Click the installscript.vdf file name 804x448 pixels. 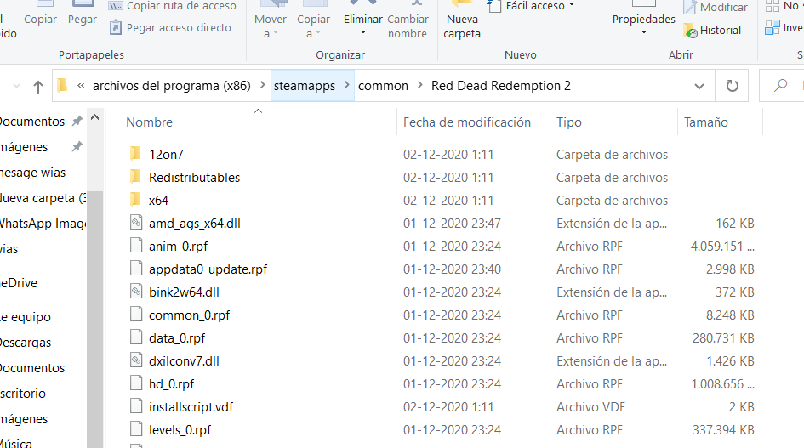(x=191, y=407)
